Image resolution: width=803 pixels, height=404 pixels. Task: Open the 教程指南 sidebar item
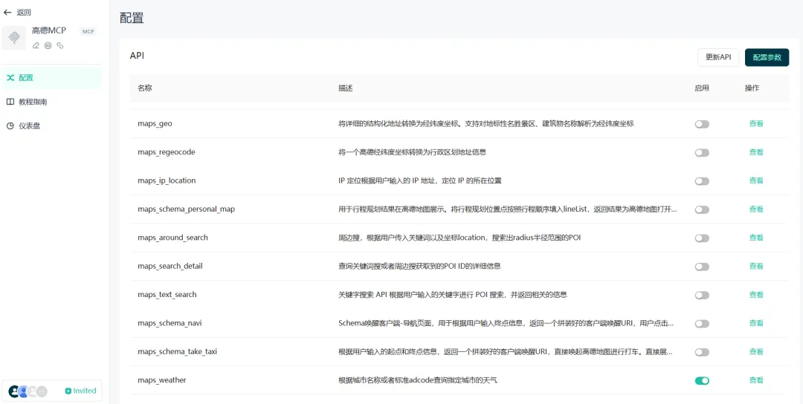pyautogui.click(x=33, y=102)
